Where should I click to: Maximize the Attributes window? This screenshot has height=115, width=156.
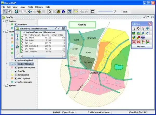tap(59, 29)
